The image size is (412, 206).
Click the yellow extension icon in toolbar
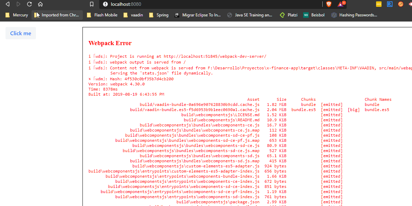click(379, 4)
